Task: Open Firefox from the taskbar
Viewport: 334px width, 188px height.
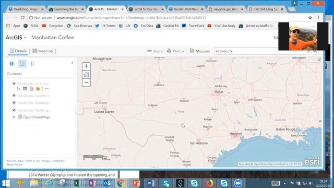Action: click(x=209, y=183)
